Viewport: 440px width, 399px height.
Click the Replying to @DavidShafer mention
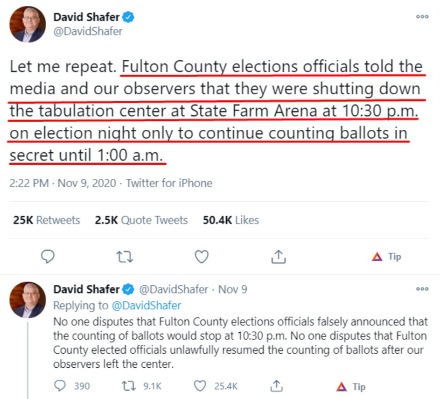pyautogui.click(x=146, y=305)
